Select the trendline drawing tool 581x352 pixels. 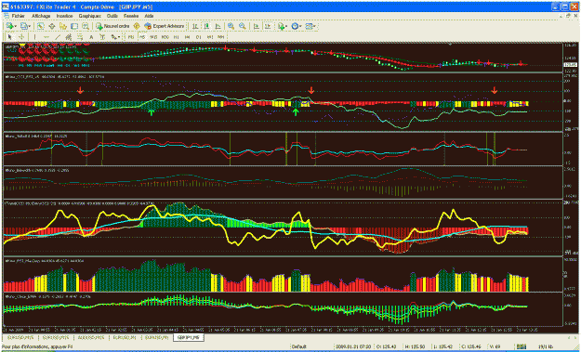tap(58, 37)
